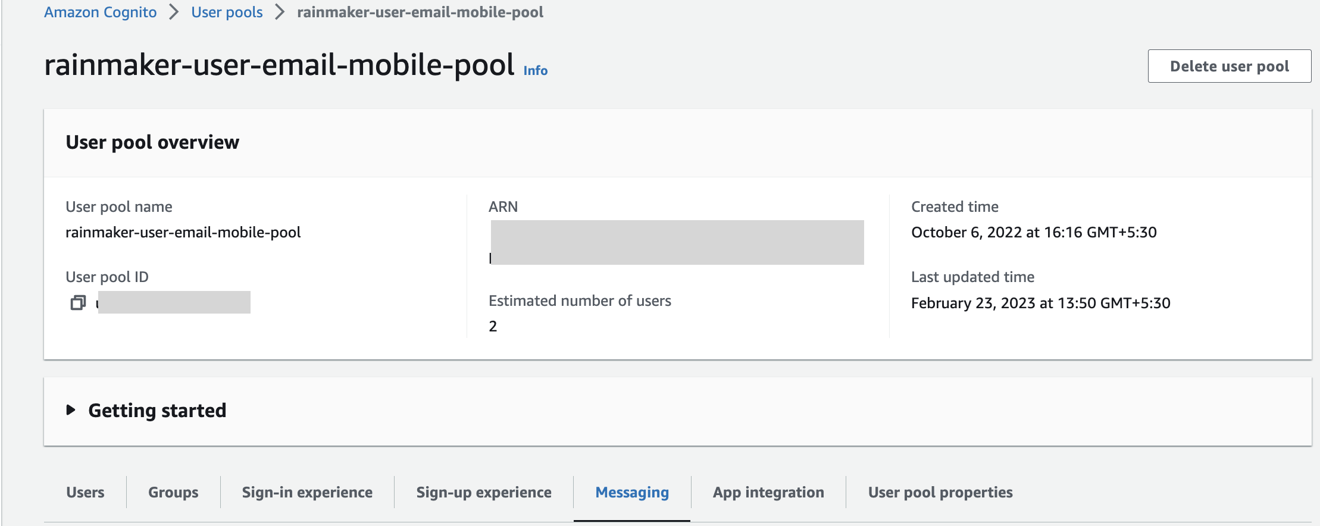Select the Sign-in experience tab
Viewport: 1320px width, 526px height.
307,492
